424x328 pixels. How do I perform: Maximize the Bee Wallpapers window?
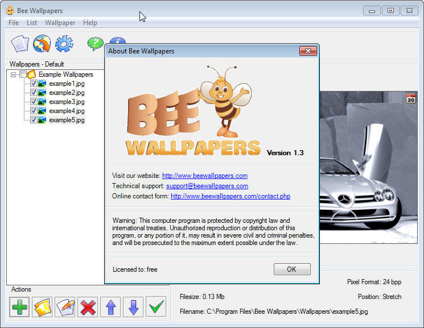pos(390,11)
